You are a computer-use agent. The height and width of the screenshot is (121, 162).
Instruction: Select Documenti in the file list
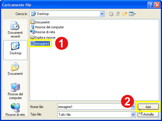[x=40, y=22]
